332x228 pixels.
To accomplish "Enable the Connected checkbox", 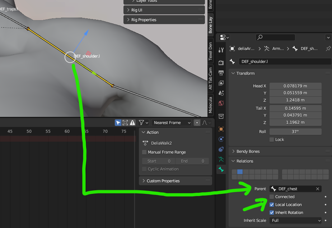I will click(272, 197).
